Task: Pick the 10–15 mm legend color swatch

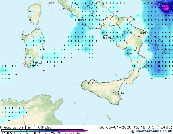Action: tap(36, 130)
